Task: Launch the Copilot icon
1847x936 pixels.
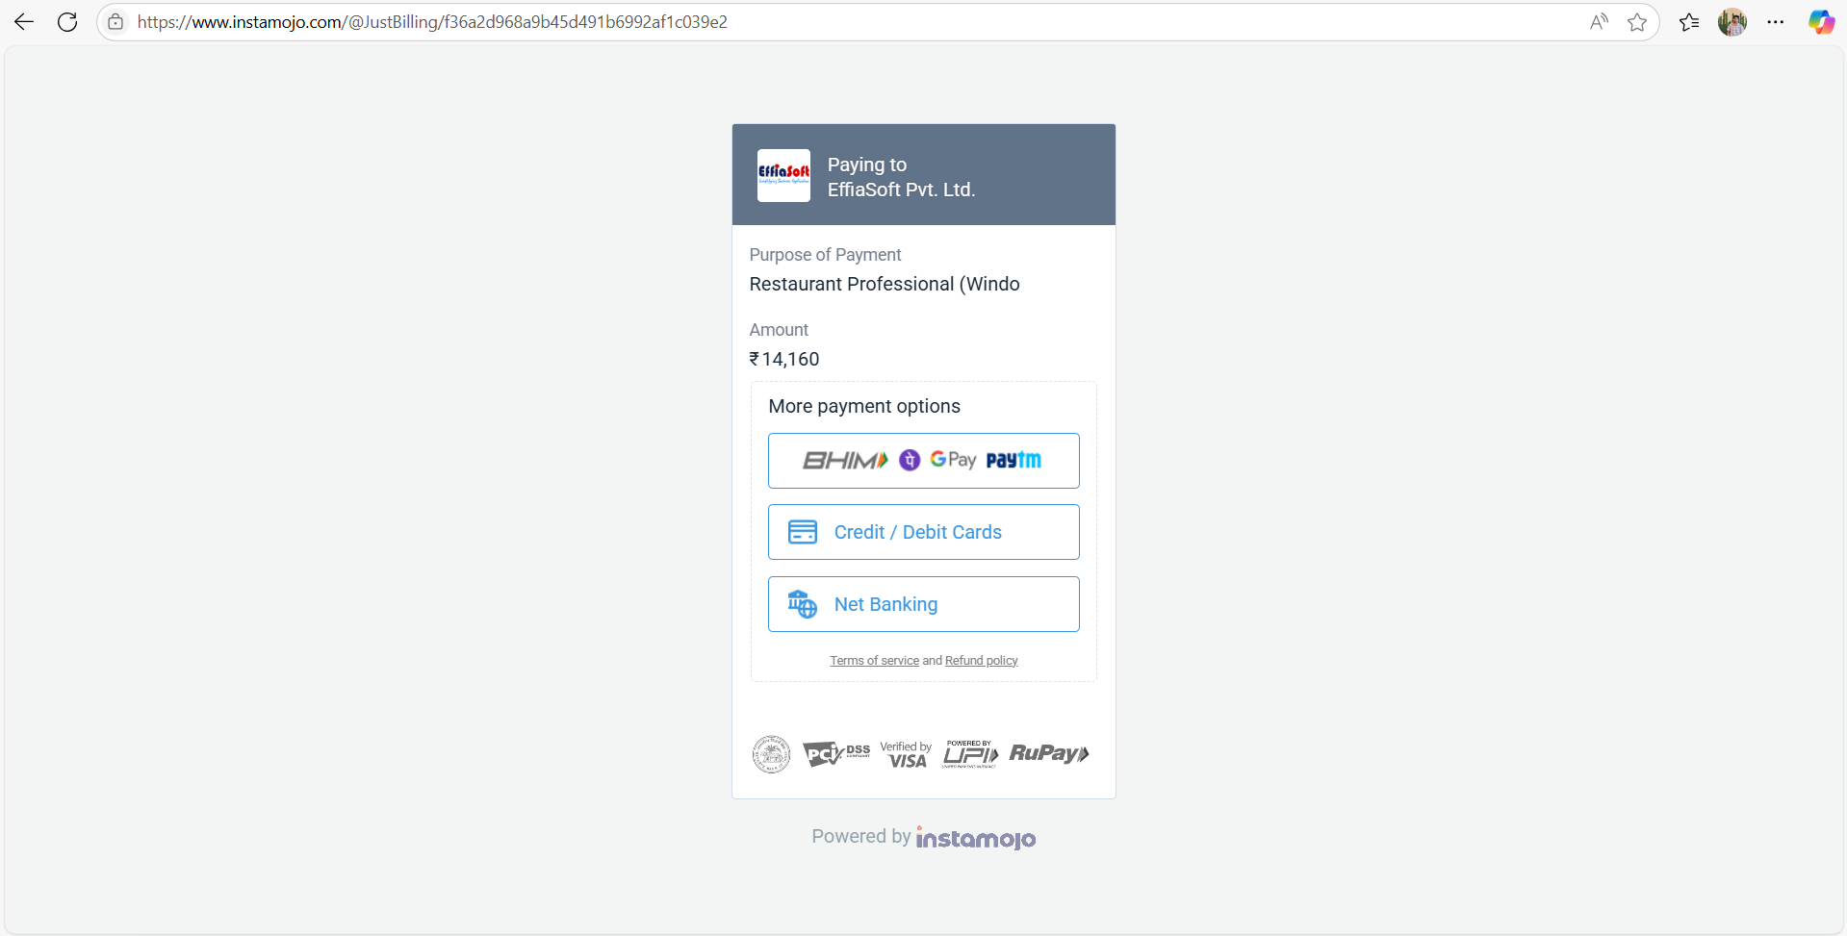Action: pyautogui.click(x=1821, y=22)
